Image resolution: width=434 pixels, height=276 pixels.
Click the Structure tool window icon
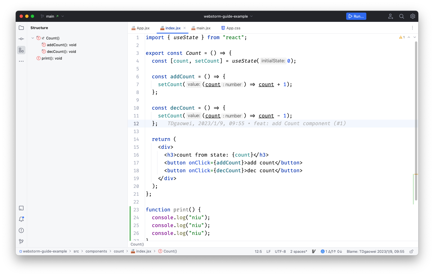pyautogui.click(x=21, y=50)
